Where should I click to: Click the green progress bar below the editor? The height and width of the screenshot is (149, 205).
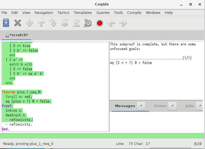click(x=102, y=136)
